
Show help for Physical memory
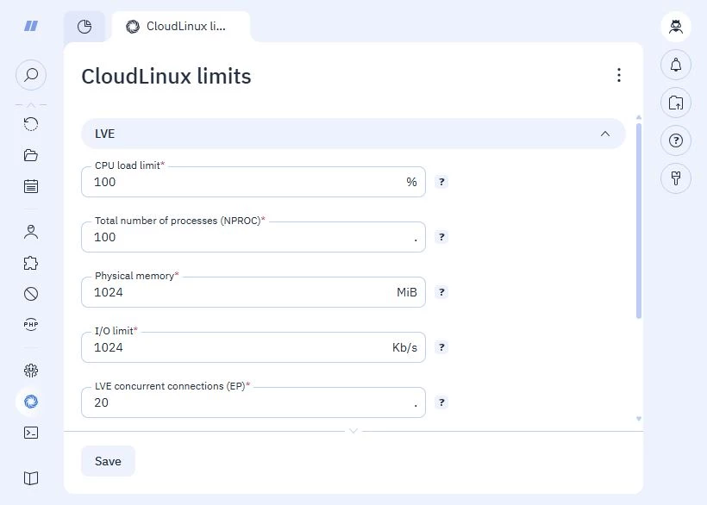(x=441, y=292)
